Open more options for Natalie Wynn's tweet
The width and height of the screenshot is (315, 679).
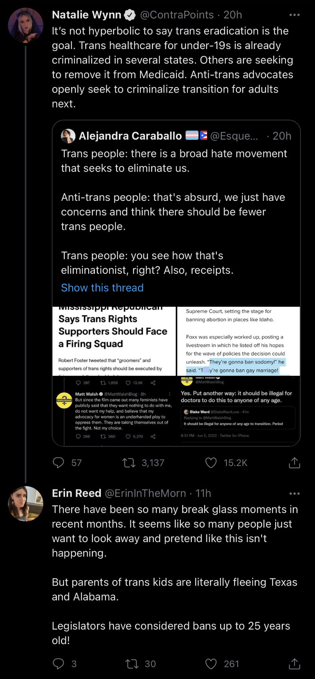pyautogui.click(x=294, y=15)
